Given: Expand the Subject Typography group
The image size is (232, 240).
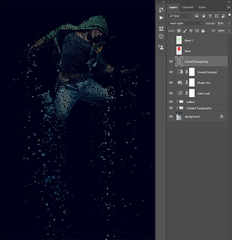Looking at the screenshot, I should click(x=177, y=108).
